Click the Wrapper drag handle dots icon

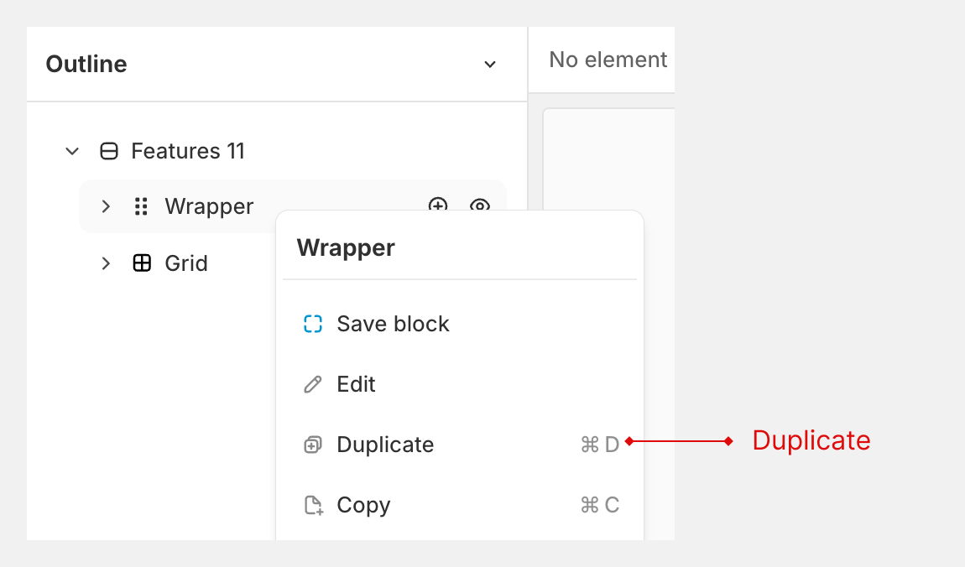point(140,206)
